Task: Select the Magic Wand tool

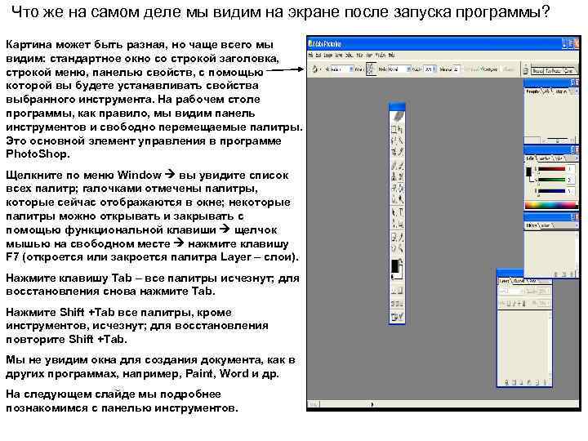Action: 400,140
